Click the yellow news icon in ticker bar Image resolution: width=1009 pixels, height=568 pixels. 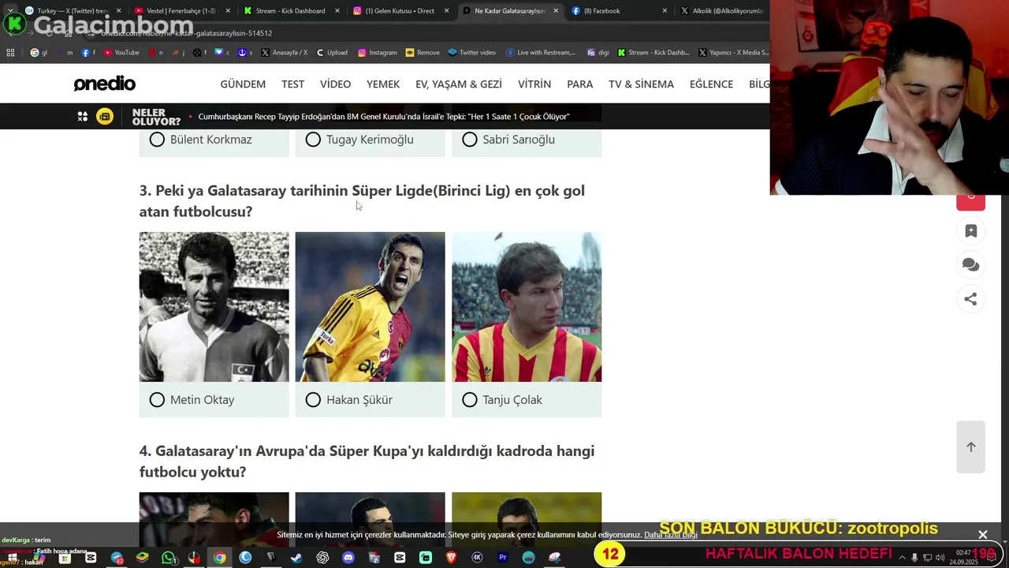click(x=105, y=117)
